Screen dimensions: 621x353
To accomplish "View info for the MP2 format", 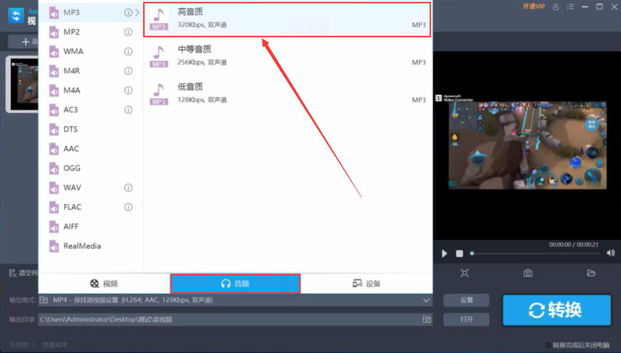I will 128,32.
